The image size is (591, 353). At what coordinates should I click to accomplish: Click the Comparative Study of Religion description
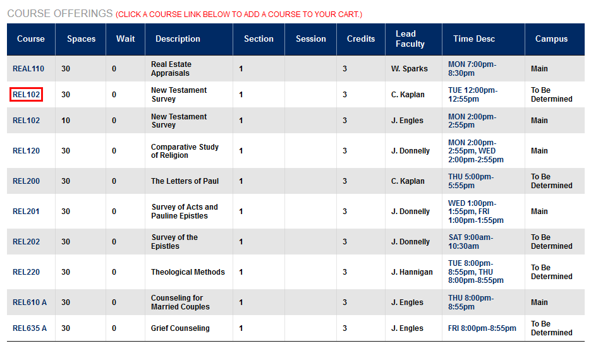click(185, 151)
